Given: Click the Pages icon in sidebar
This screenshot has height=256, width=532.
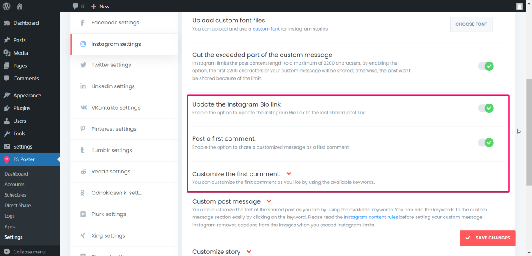Looking at the screenshot, I should point(7,66).
